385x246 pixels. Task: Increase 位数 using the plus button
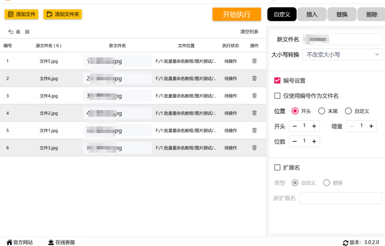tap(314, 142)
